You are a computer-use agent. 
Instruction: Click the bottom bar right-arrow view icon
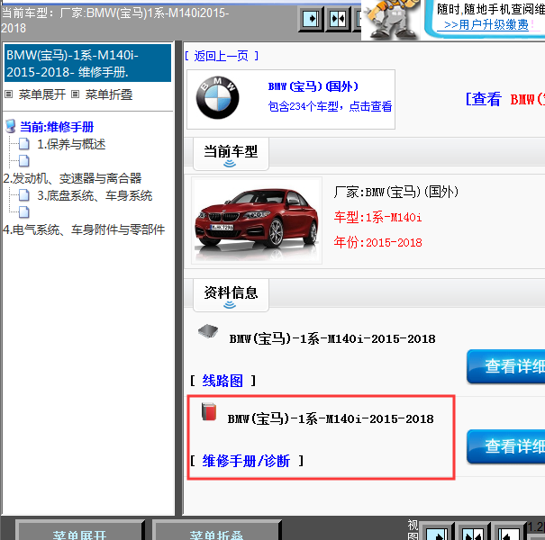click(437, 531)
